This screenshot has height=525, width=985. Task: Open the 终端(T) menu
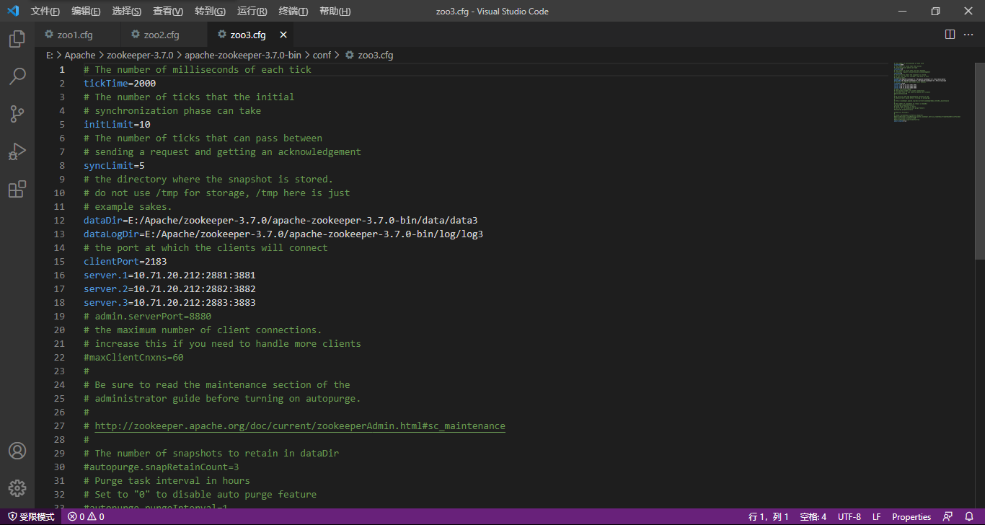coord(293,12)
